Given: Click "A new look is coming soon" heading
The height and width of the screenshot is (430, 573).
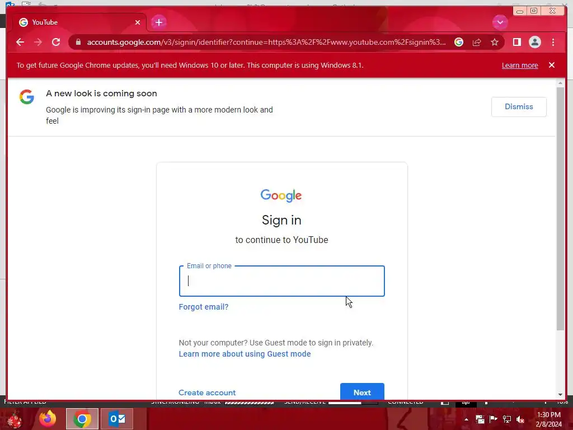Looking at the screenshot, I should pos(101,94).
